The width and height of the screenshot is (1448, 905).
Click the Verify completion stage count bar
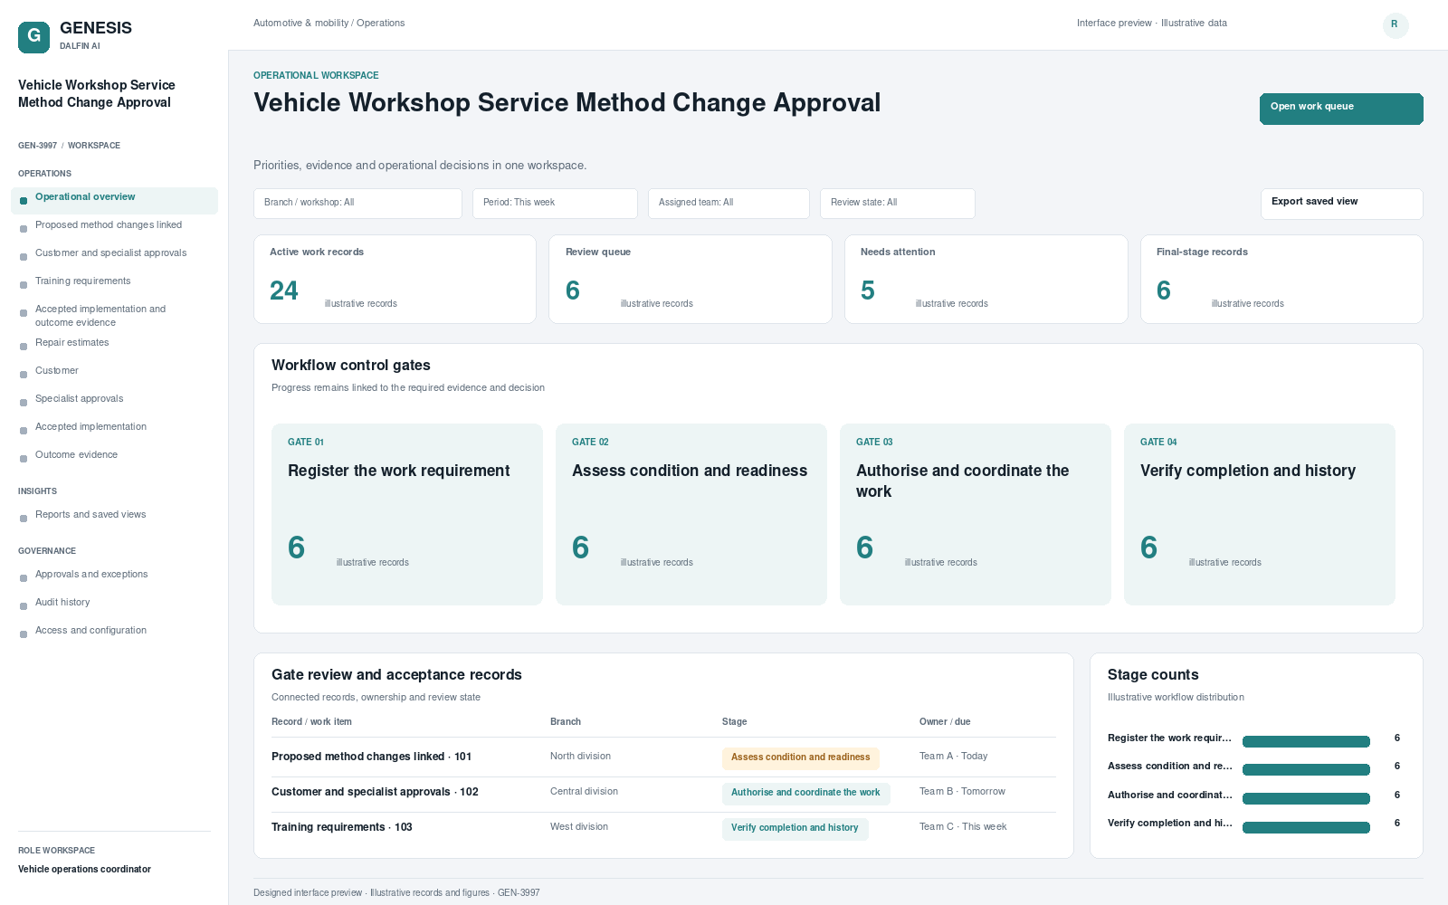(1306, 827)
